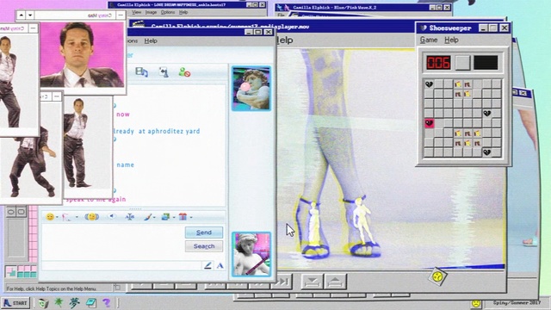Click the pink broken heart Shoesweeper tile
The width and height of the screenshot is (551, 310).
tap(429, 123)
